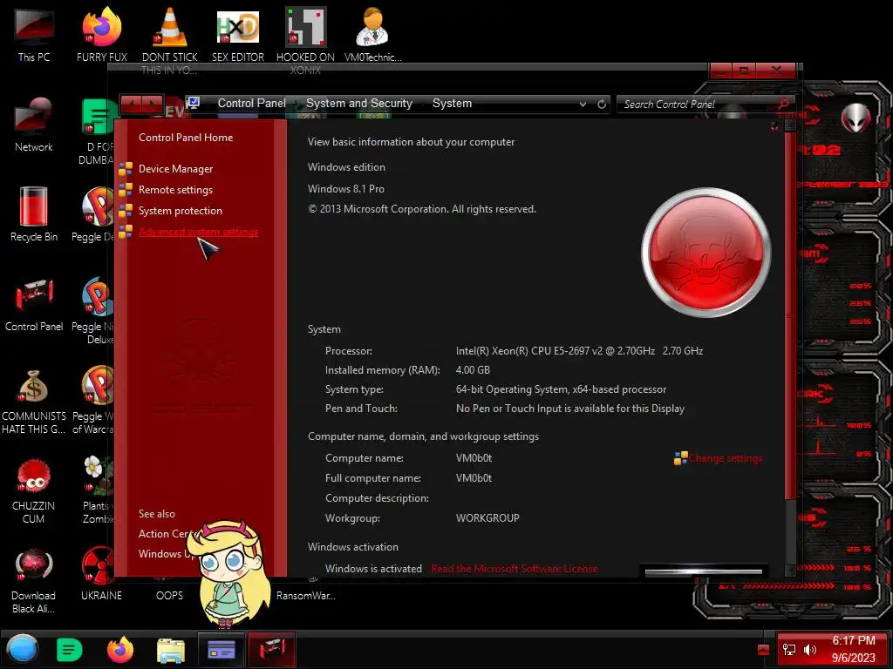This screenshot has height=669, width=893.
Task: Open the Network desktop icon
Action: [x=34, y=125]
